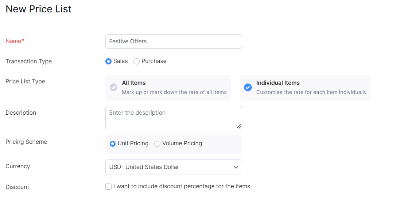Click the Currency dropdown chevron arrow
The height and width of the screenshot is (209, 416).
point(236,167)
